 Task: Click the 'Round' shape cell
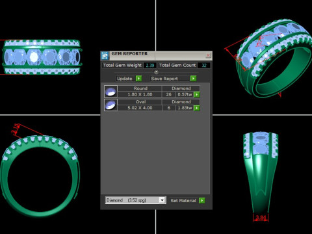coord(140,88)
